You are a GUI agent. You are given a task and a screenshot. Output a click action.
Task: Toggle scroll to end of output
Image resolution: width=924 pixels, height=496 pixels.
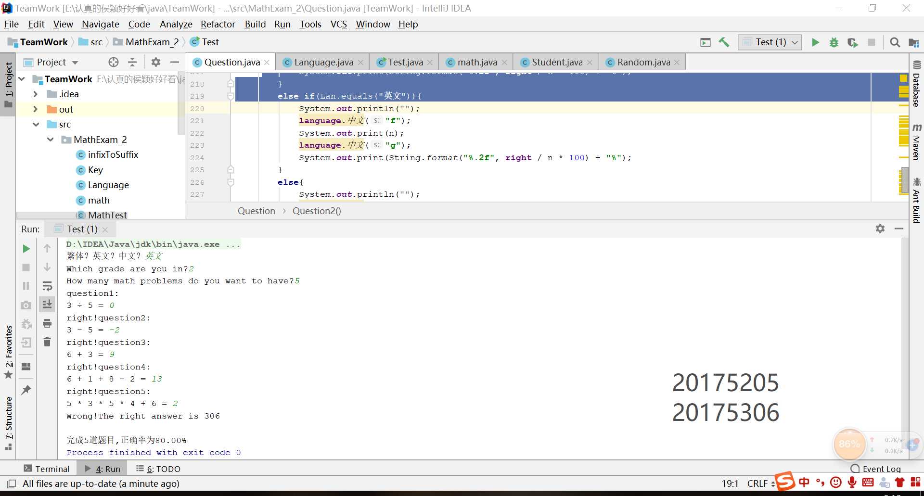point(47,305)
